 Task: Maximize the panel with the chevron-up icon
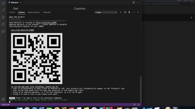(133, 12)
